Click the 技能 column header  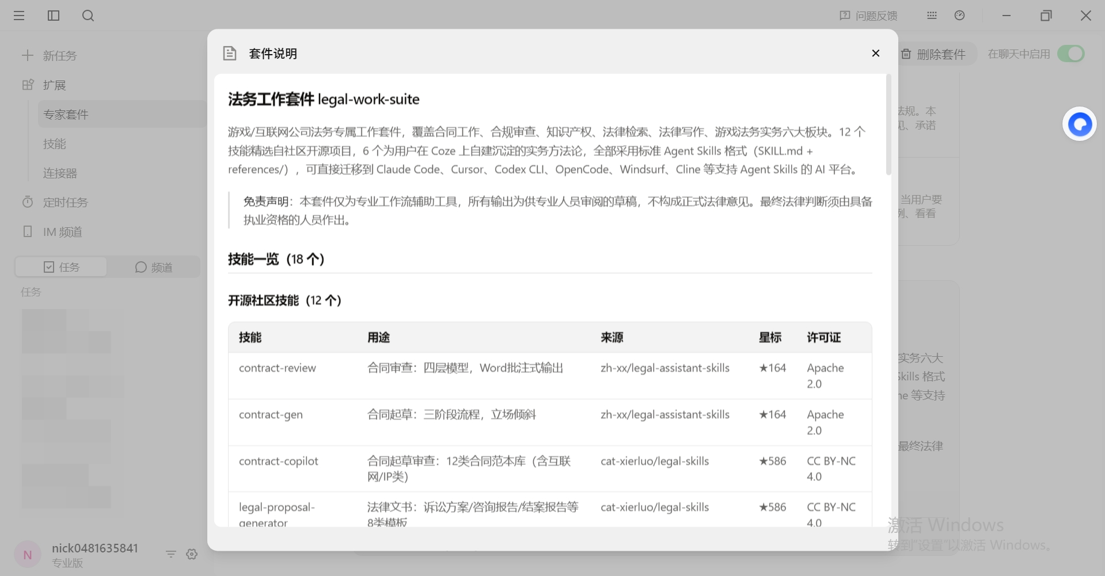[250, 337]
